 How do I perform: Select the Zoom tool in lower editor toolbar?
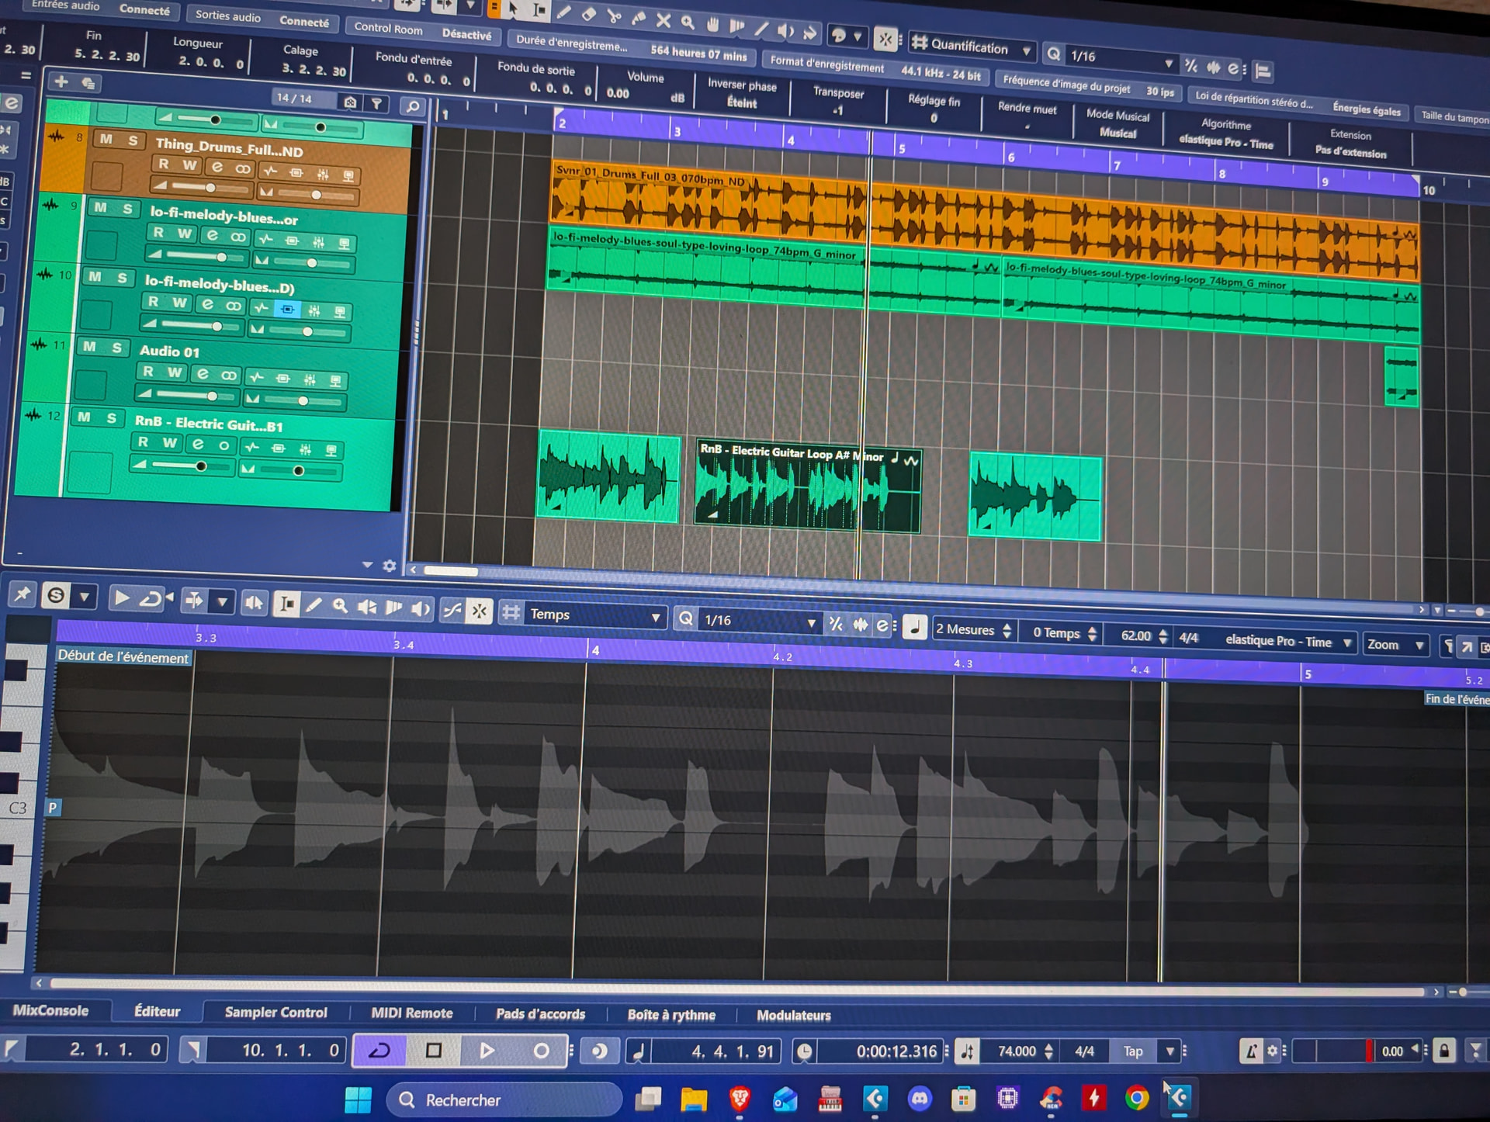340,606
